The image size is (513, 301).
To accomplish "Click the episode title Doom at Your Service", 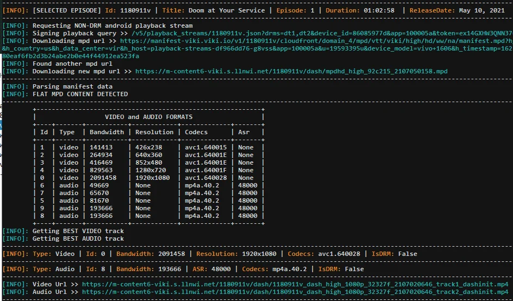I will tap(226, 10).
